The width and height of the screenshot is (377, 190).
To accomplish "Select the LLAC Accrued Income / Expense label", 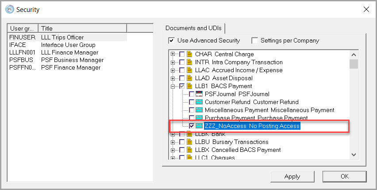I will pyautogui.click(x=239, y=70).
